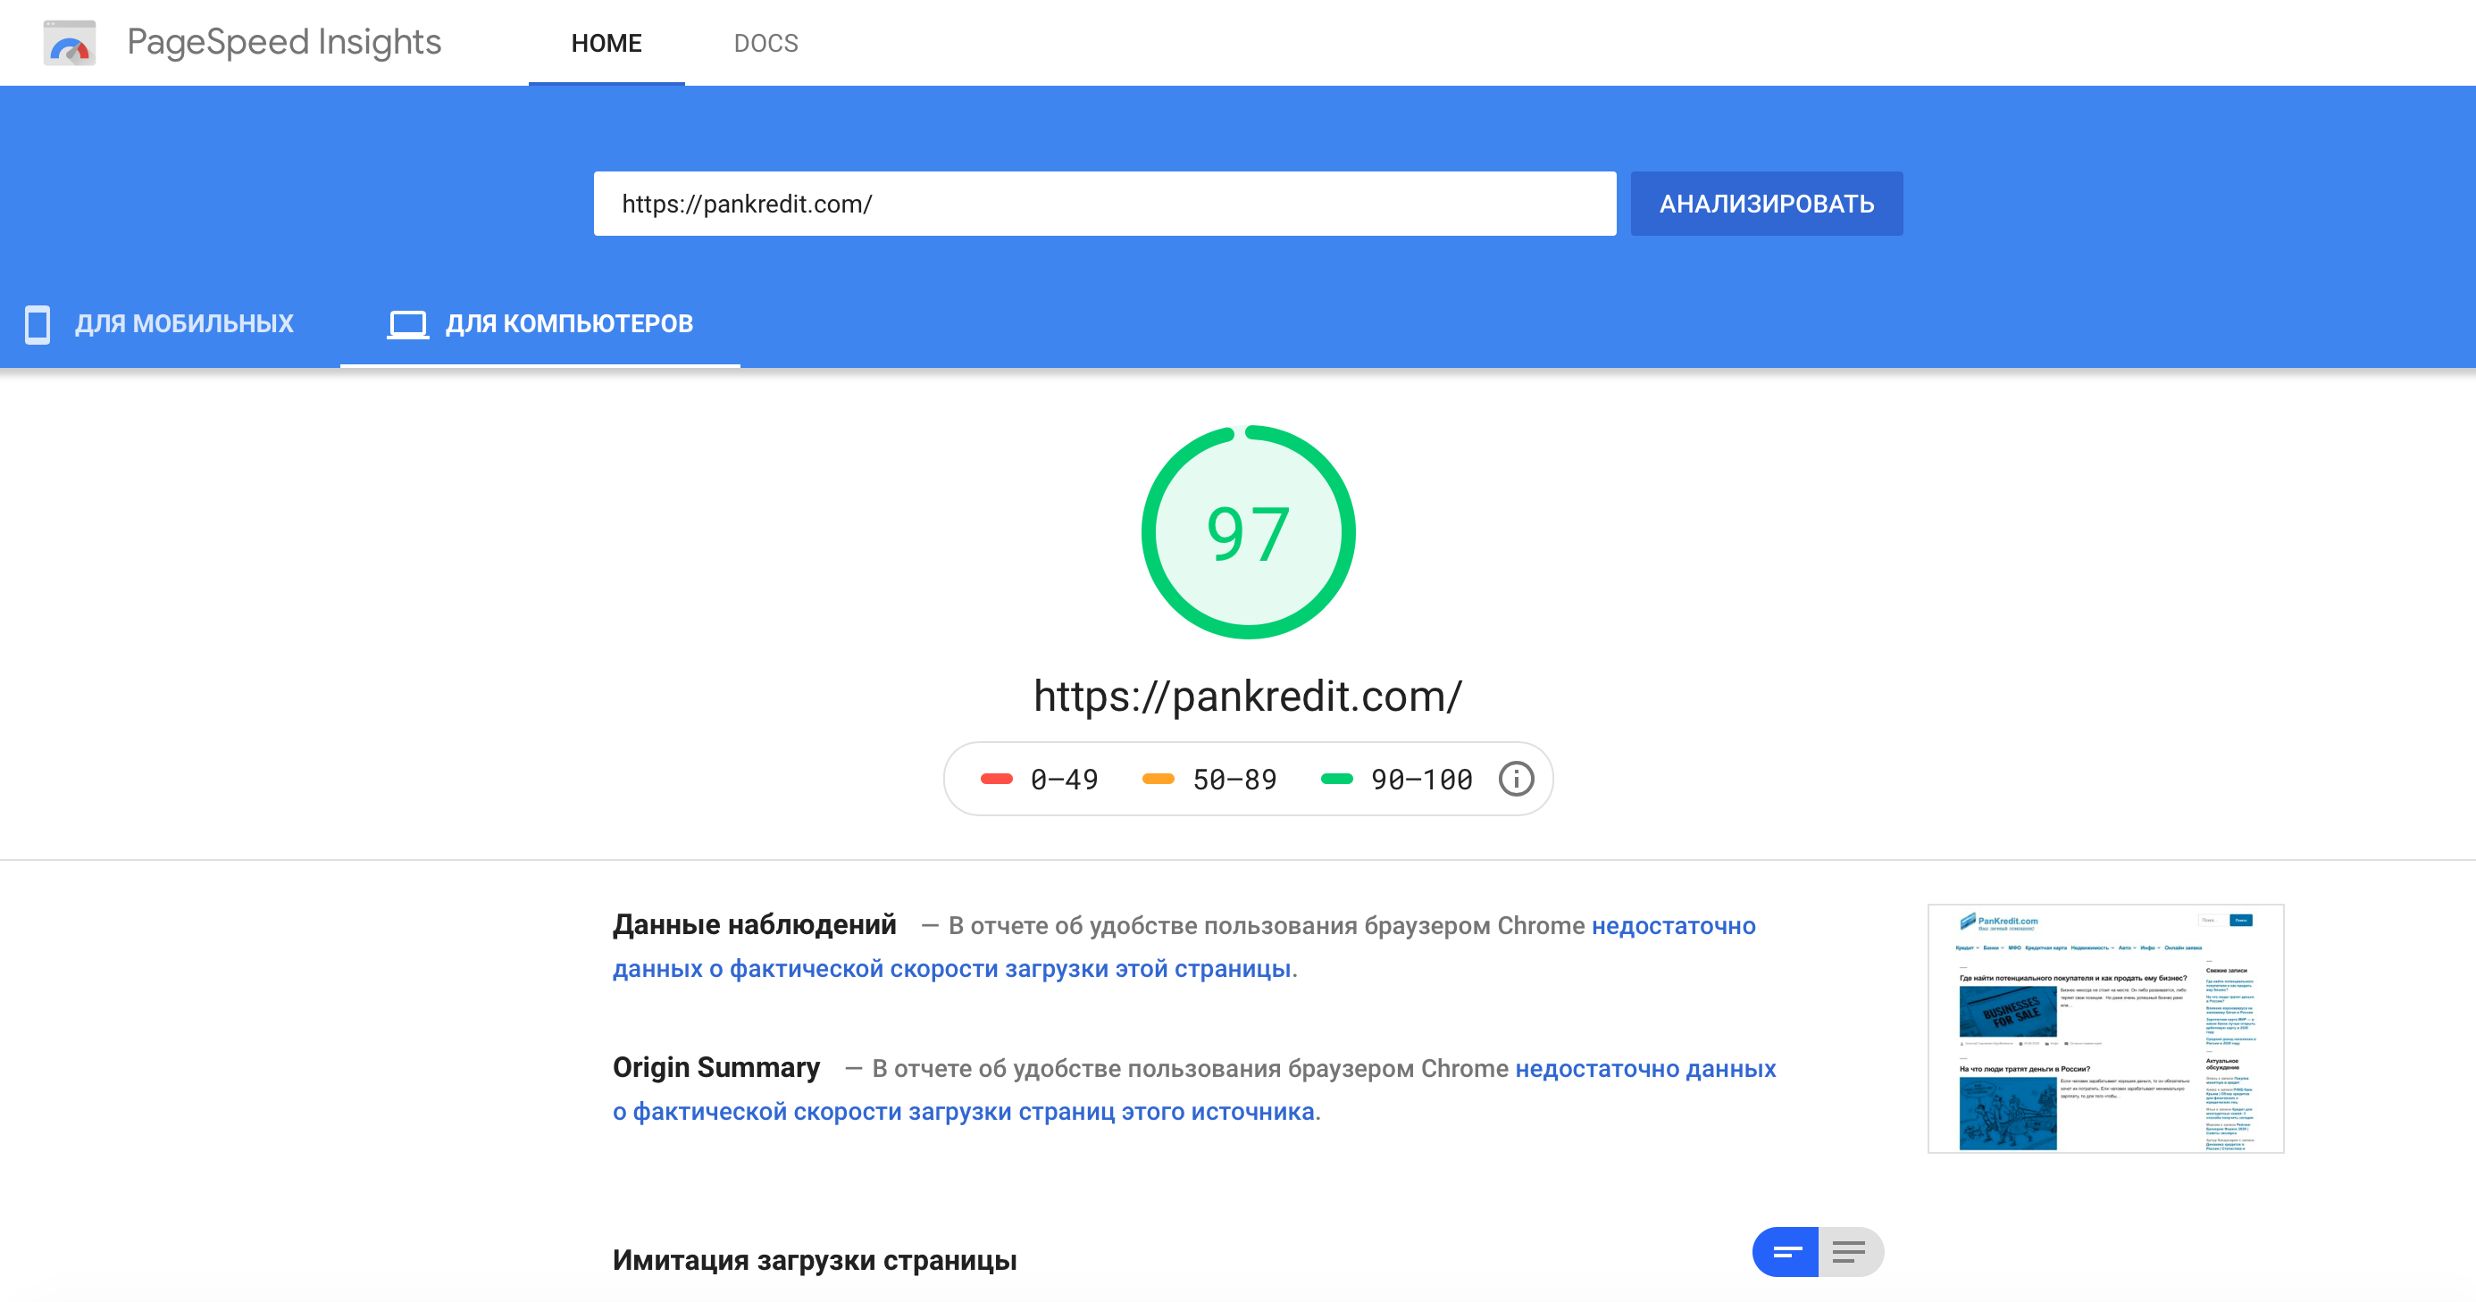Click the pankredit.com page screenshot thumbnail
2476x1302 pixels.
(2105, 1028)
